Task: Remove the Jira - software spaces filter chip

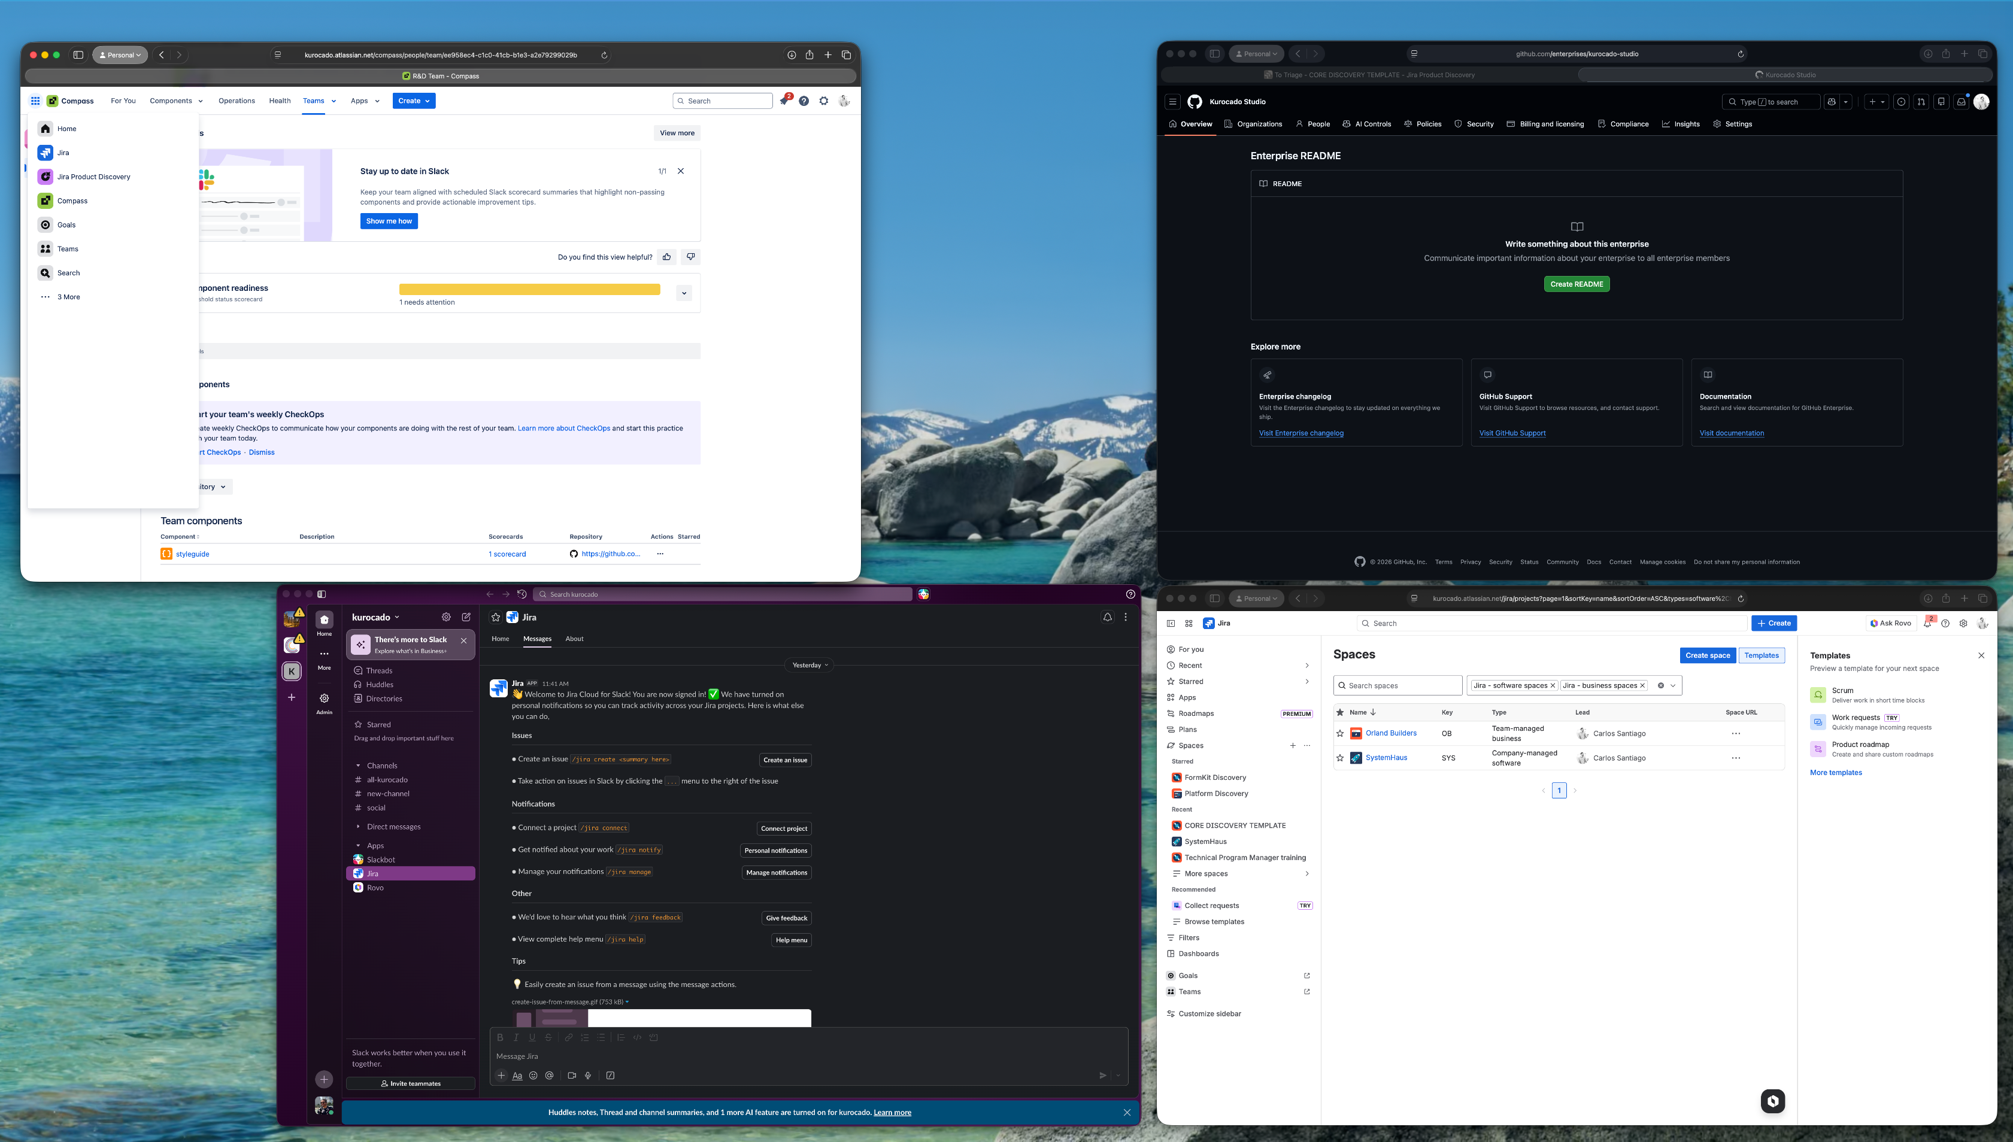Action: tap(1552, 685)
